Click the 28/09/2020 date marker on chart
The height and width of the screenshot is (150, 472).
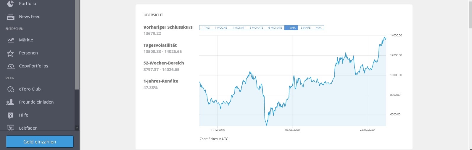[x=367, y=130]
